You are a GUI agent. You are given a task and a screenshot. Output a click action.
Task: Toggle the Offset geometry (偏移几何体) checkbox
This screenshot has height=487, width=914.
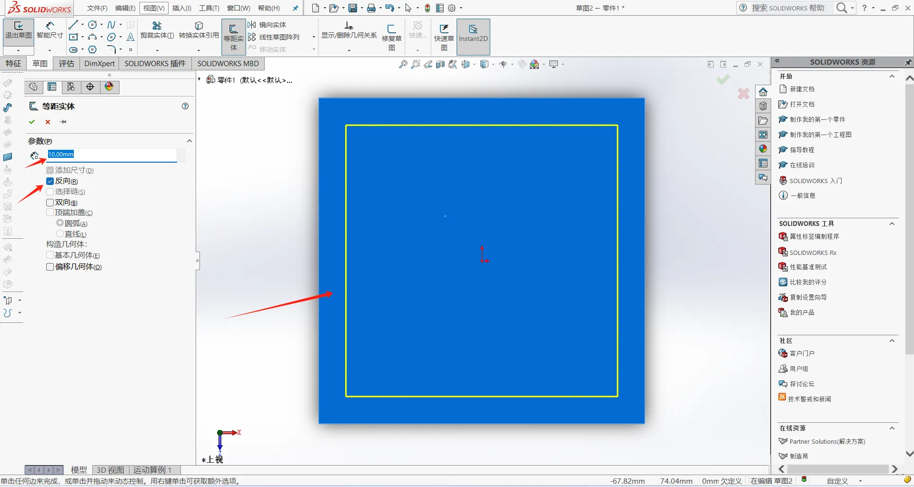coord(50,267)
